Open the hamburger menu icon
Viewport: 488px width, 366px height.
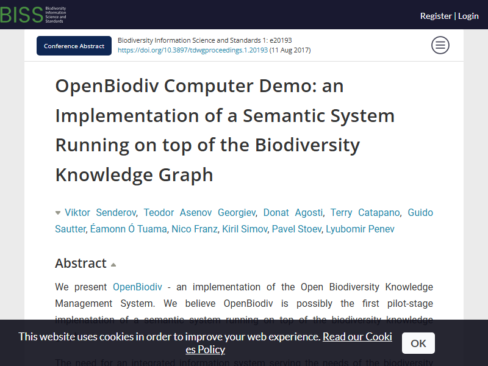pyautogui.click(x=440, y=45)
